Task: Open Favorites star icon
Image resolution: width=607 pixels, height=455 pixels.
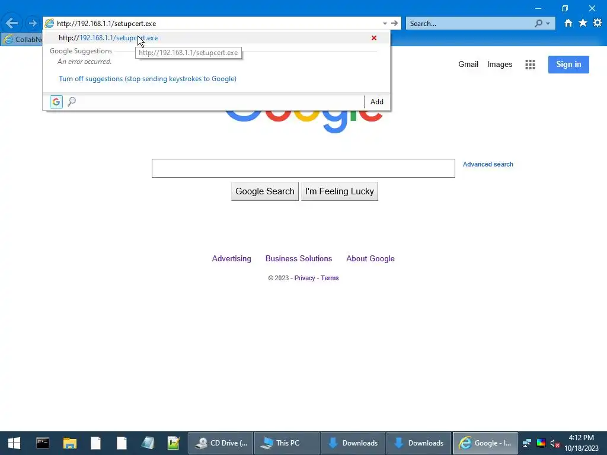Action: pyautogui.click(x=583, y=23)
